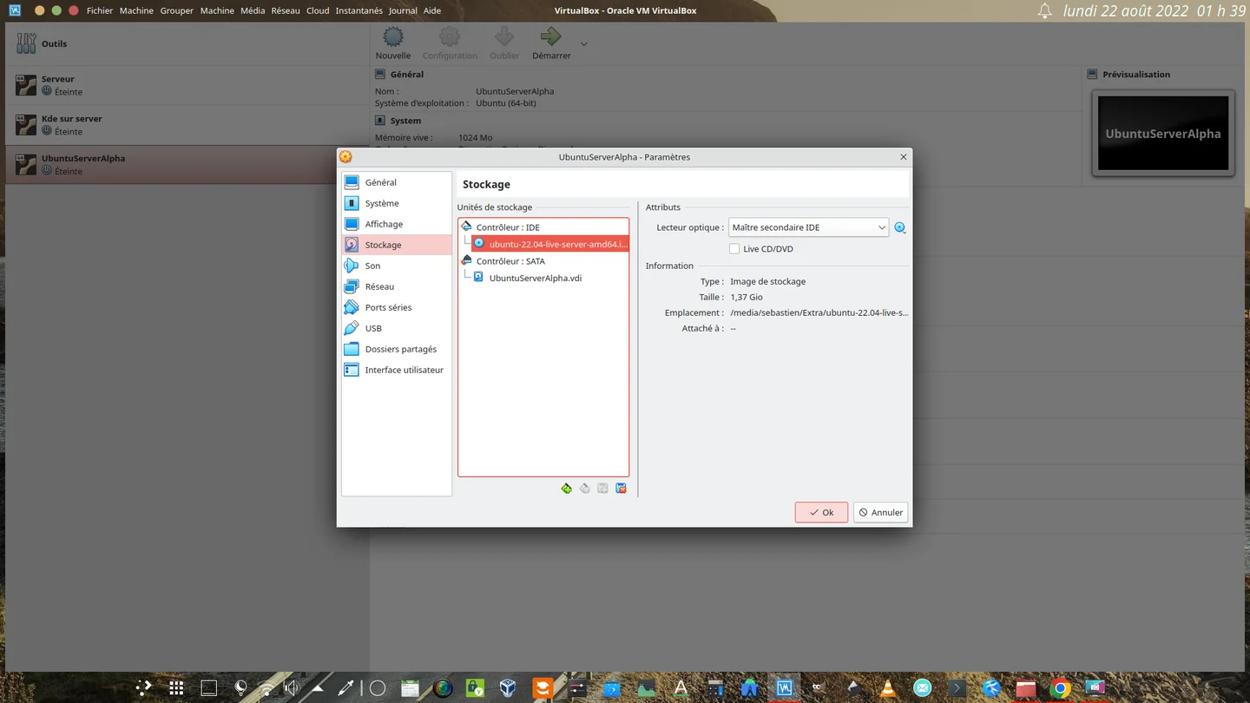Open the Lecteur optique port dropdown

coord(808,227)
